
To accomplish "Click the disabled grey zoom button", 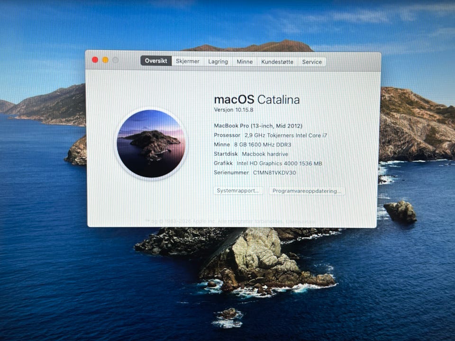I will tap(116, 60).
